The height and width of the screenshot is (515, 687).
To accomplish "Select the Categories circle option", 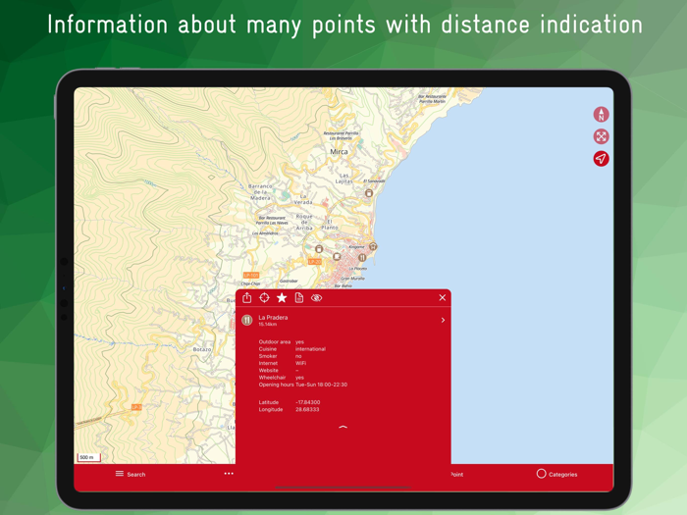I will pyautogui.click(x=556, y=474).
